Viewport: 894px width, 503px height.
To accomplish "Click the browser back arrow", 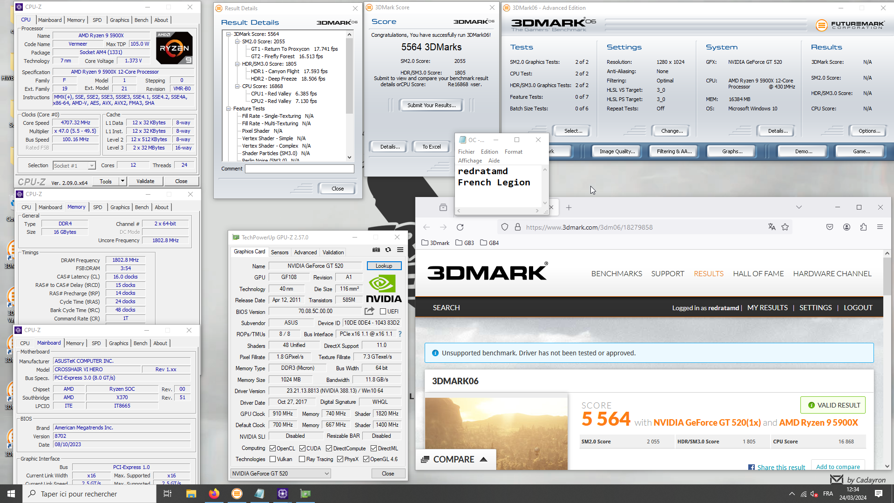I will 427,227.
